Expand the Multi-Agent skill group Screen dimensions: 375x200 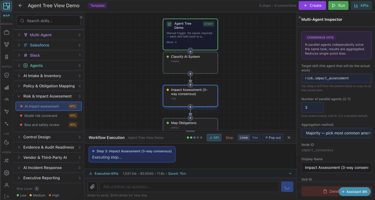[49, 35]
